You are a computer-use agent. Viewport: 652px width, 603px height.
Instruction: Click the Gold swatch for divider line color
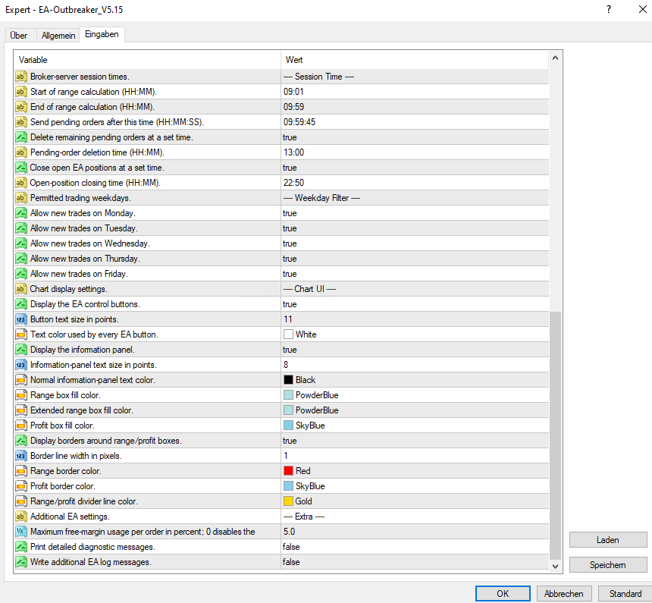[x=288, y=501]
